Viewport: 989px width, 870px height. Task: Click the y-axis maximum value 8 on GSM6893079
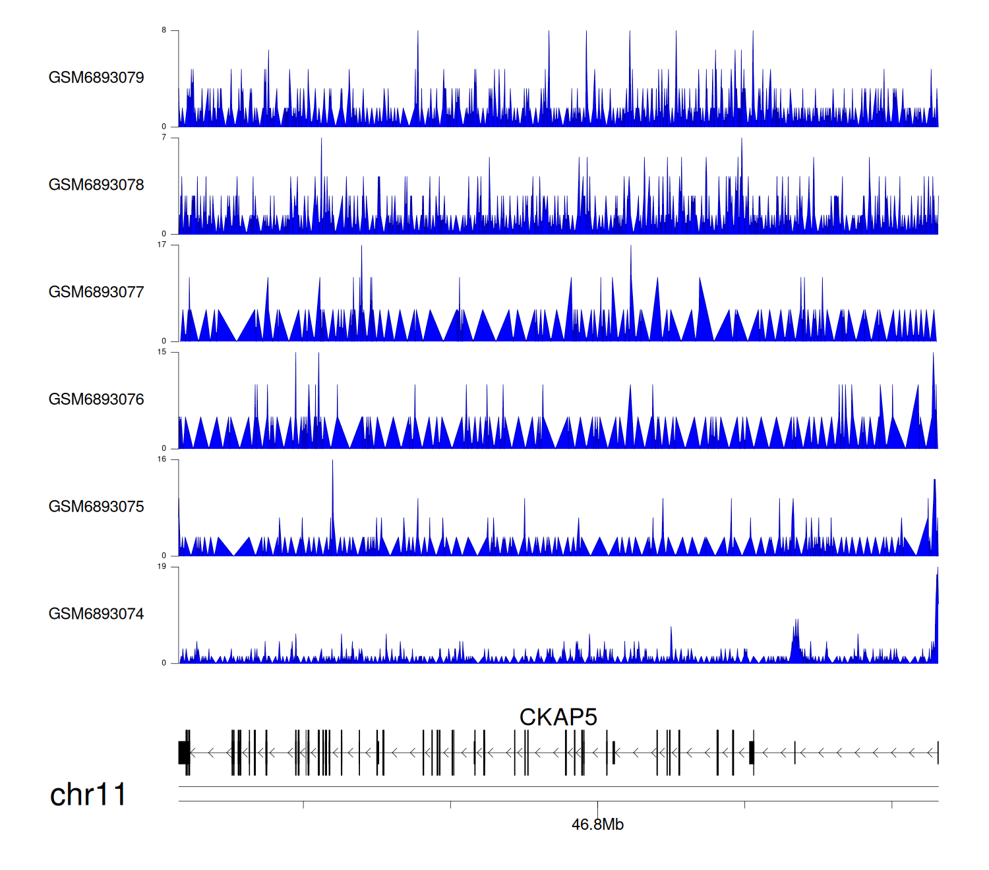164,30
